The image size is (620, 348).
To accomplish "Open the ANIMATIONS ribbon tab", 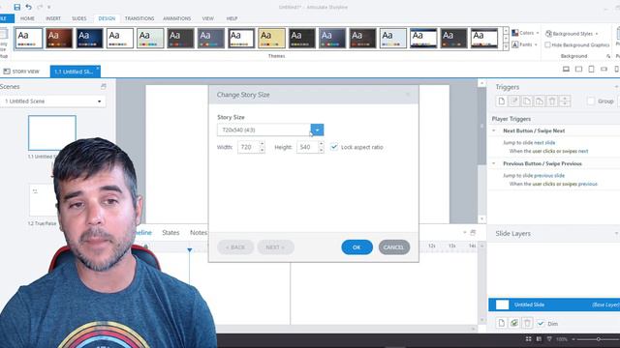I will point(177,18).
